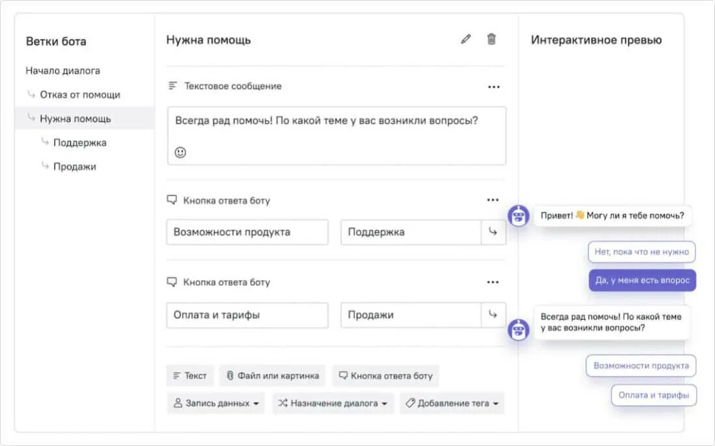Expand the Добавление тега dropdown
Viewport: 715px width, 446px height.
tap(452, 403)
